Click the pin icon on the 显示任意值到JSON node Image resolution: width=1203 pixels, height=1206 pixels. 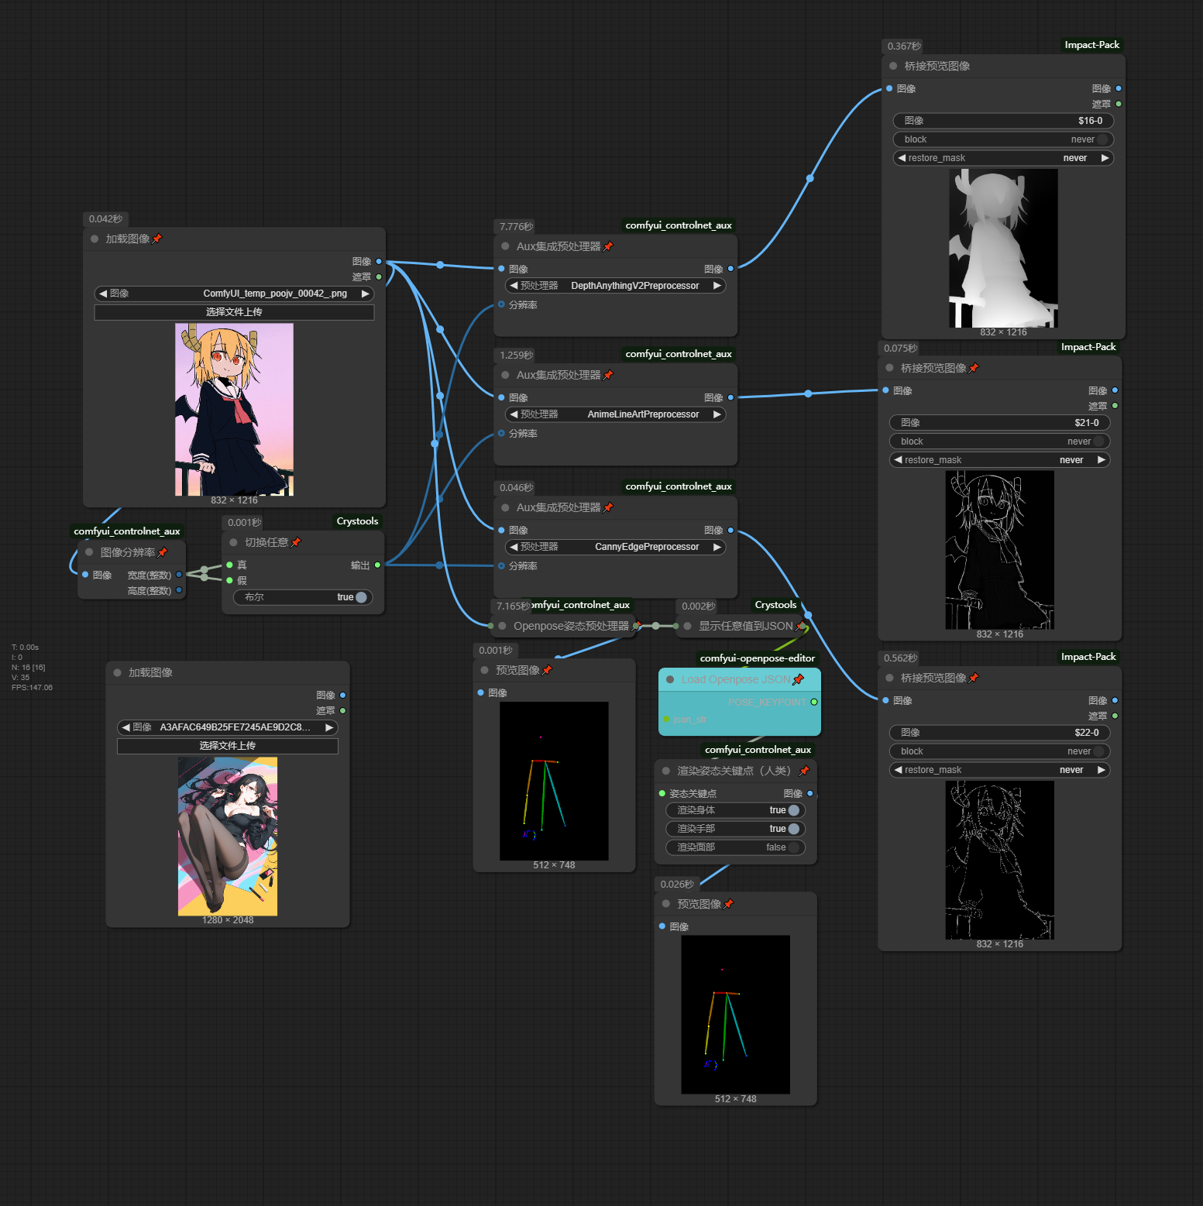(x=801, y=626)
